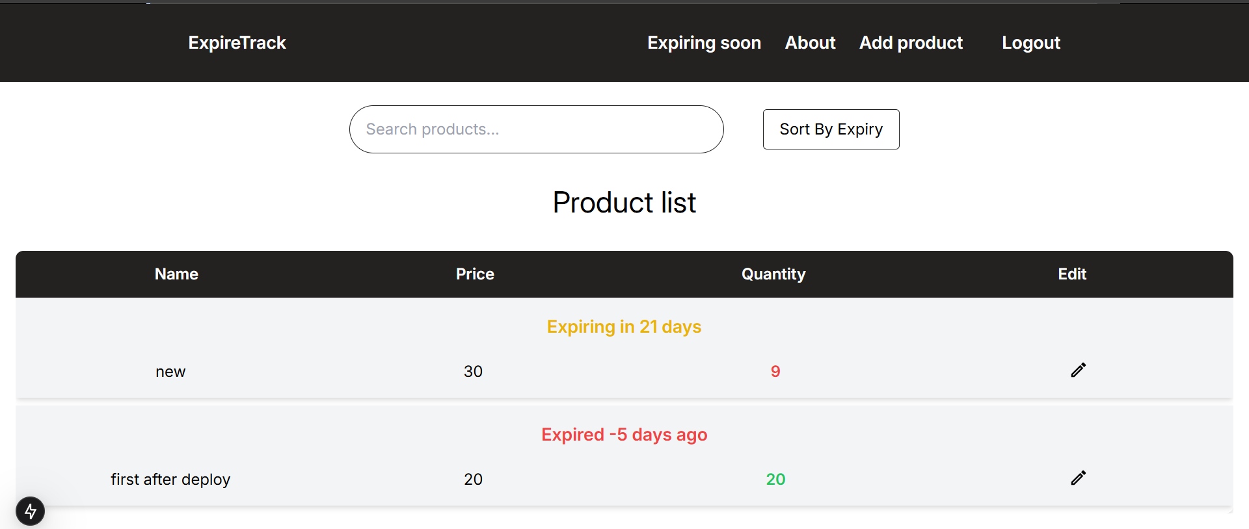
Task: Click the red quantity value 9
Action: pyautogui.click(x=775, y=372)
